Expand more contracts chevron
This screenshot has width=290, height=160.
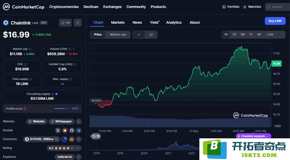click(79, 139)
